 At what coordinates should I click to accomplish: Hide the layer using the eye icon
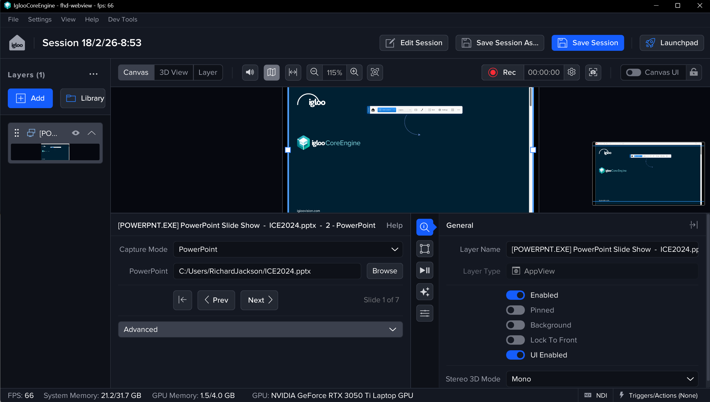[75, 133]
